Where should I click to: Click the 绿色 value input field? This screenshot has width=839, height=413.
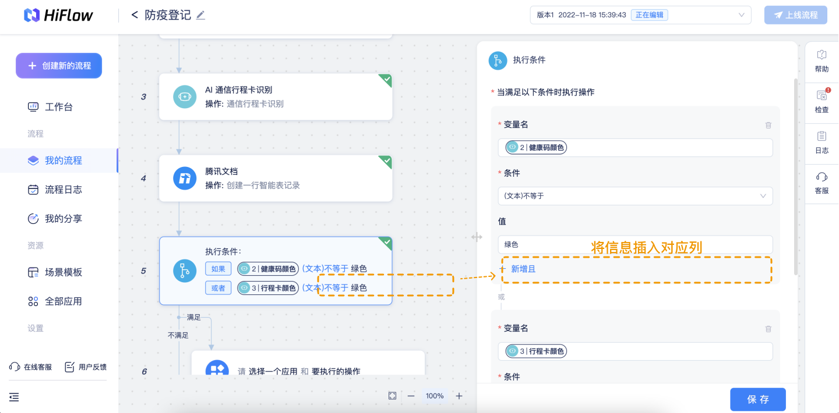(635, 244)
